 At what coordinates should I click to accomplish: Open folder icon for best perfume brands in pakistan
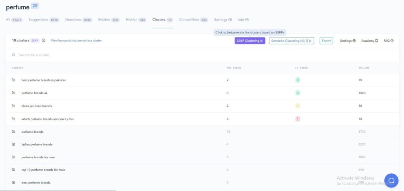point(13,80)
